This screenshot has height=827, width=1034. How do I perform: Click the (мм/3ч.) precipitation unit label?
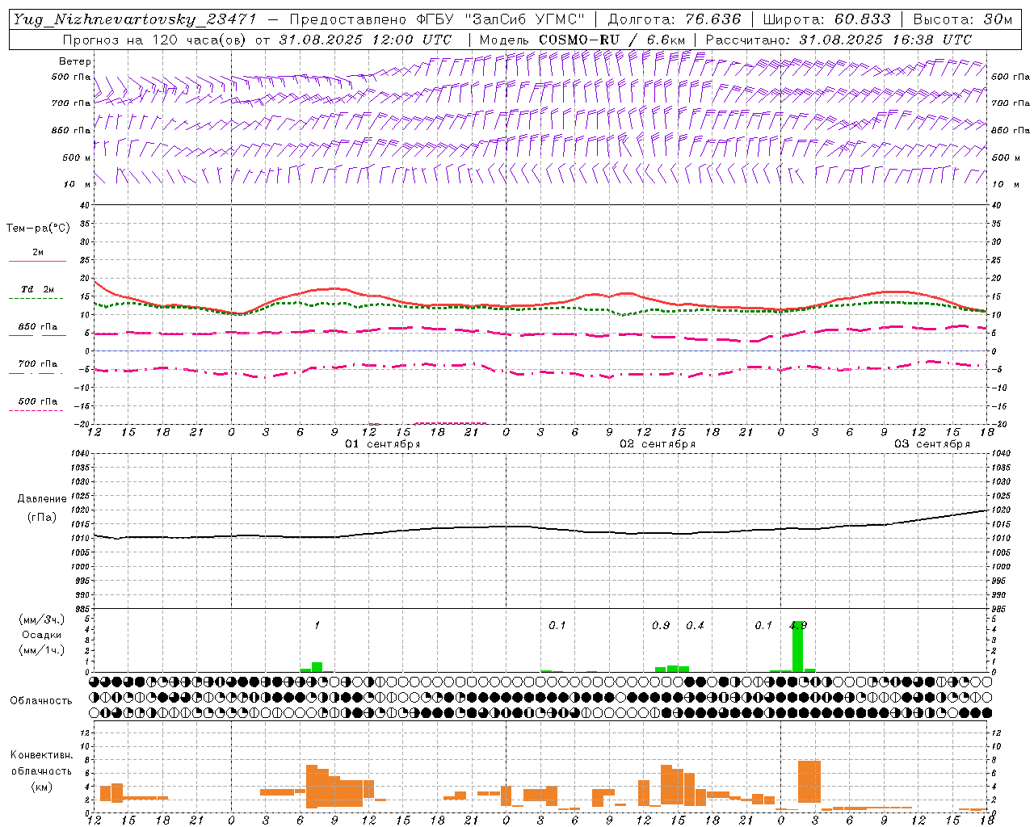point(41,619)
